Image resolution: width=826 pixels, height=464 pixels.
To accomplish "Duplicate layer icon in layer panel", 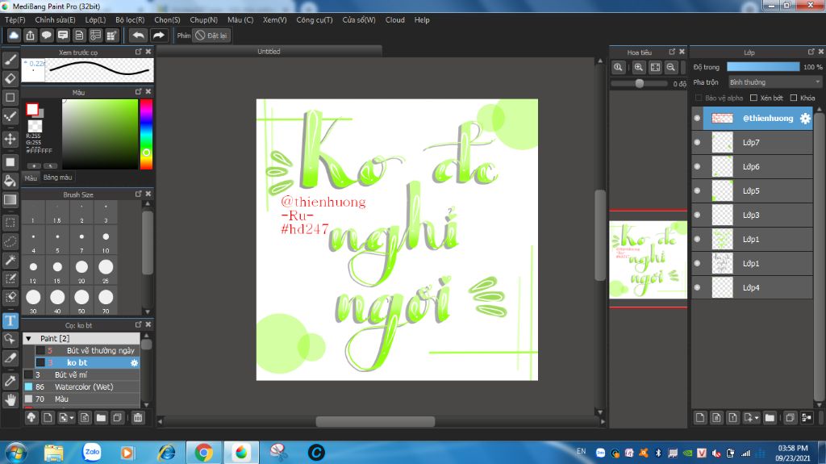I will point(790,418).
